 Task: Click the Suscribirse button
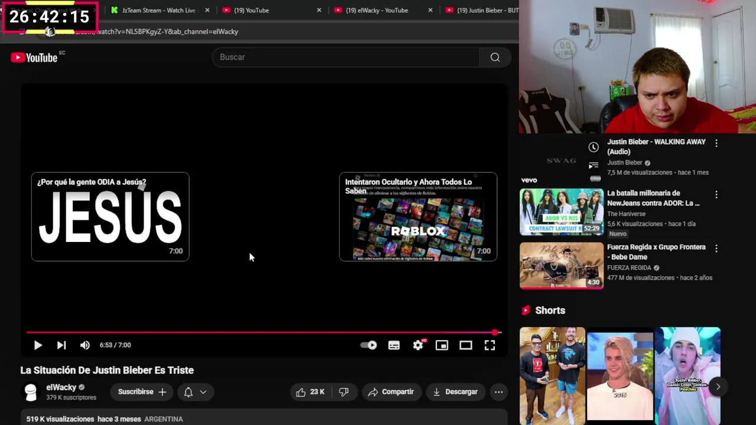click(142, 392)
